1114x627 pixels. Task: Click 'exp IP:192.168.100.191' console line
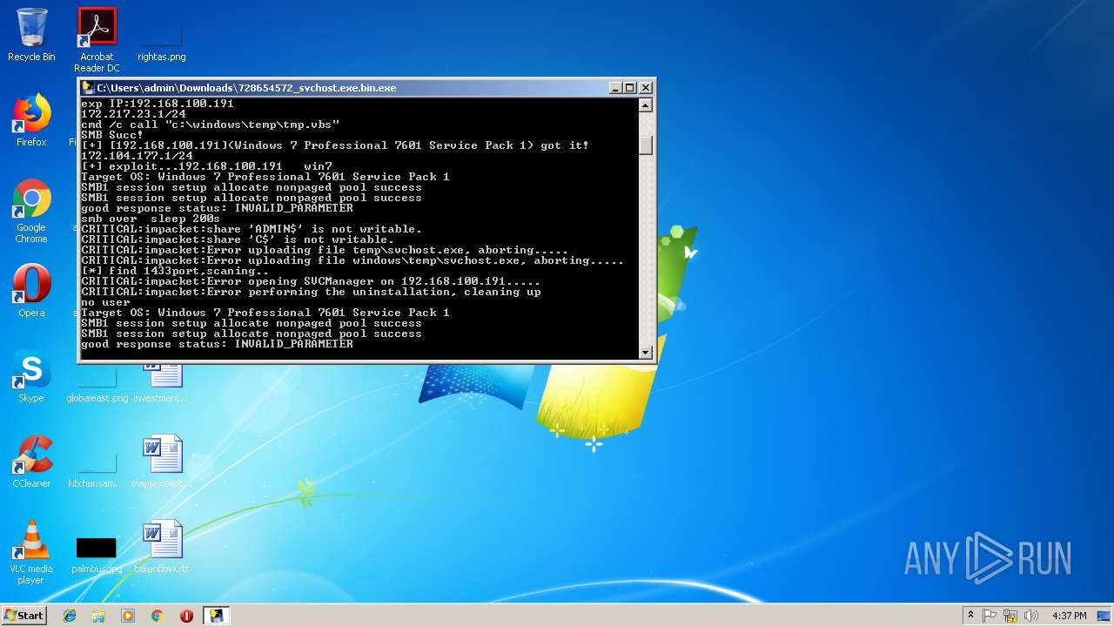(x=158, y=104)
